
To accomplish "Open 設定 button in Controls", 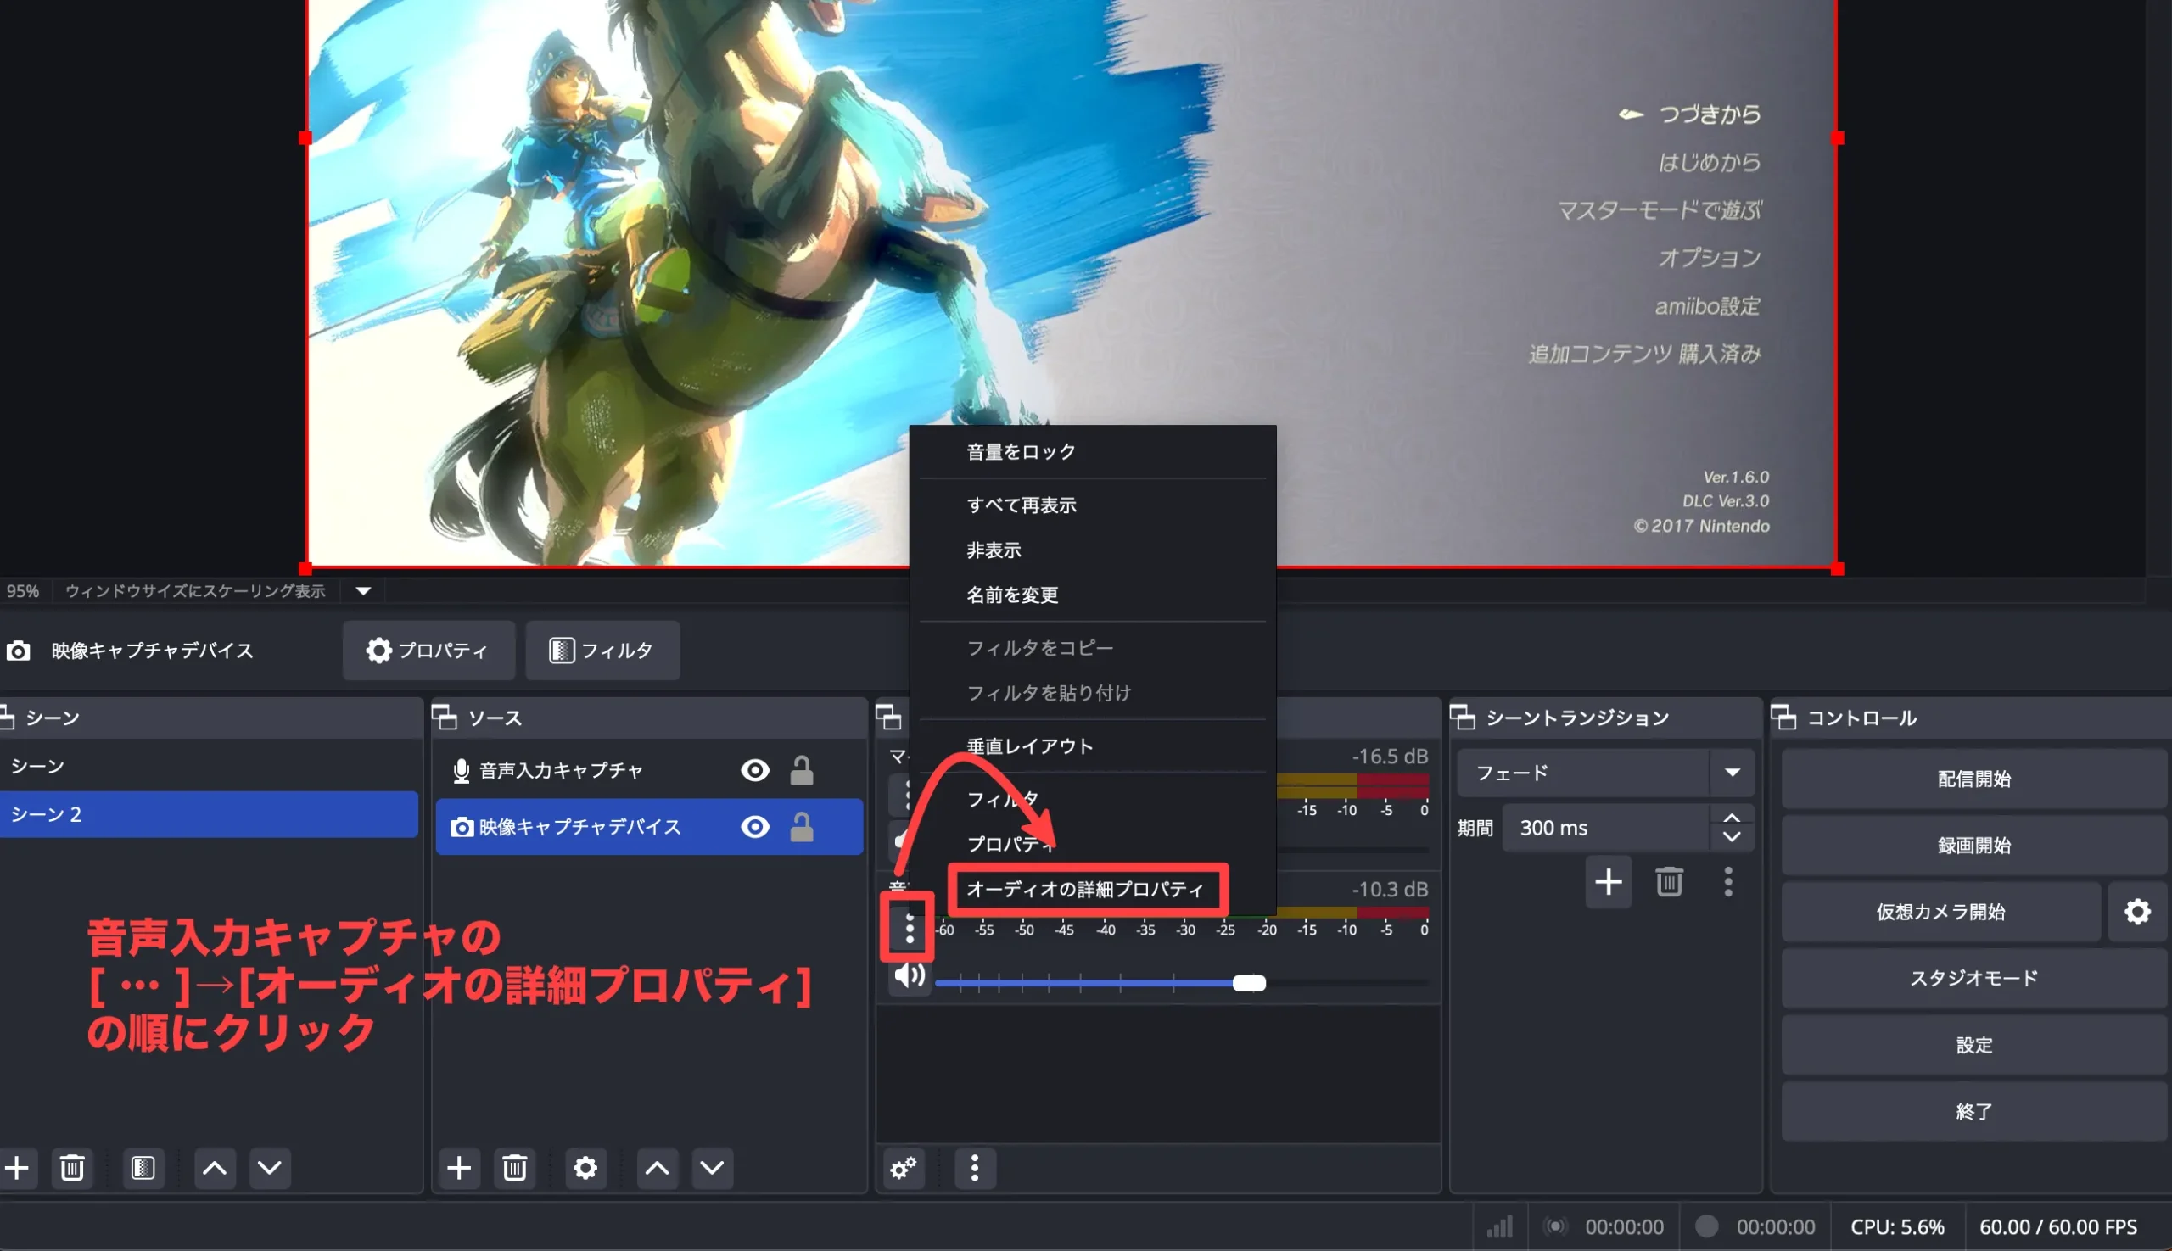I will tap(1973, 1045).
